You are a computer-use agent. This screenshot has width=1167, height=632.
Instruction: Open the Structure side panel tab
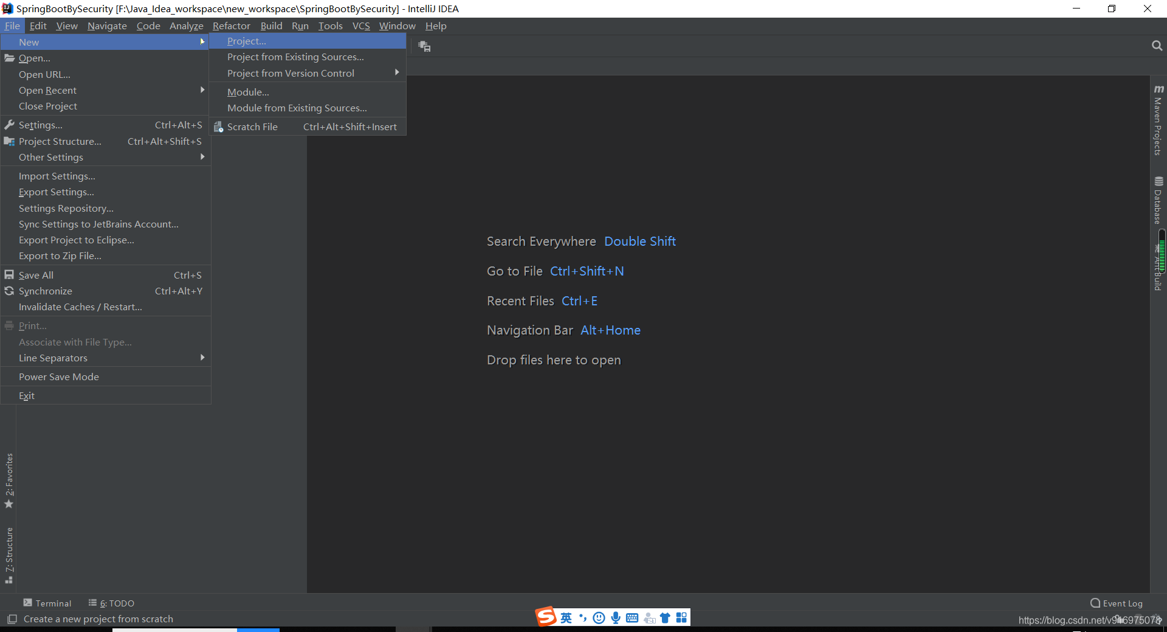[x=9, y=555]
